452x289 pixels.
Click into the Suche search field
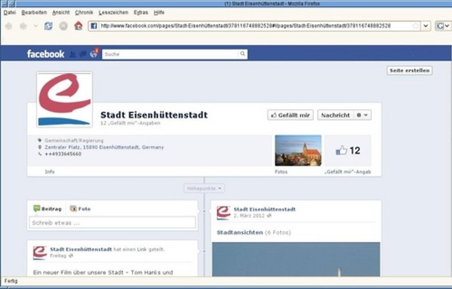171,54
